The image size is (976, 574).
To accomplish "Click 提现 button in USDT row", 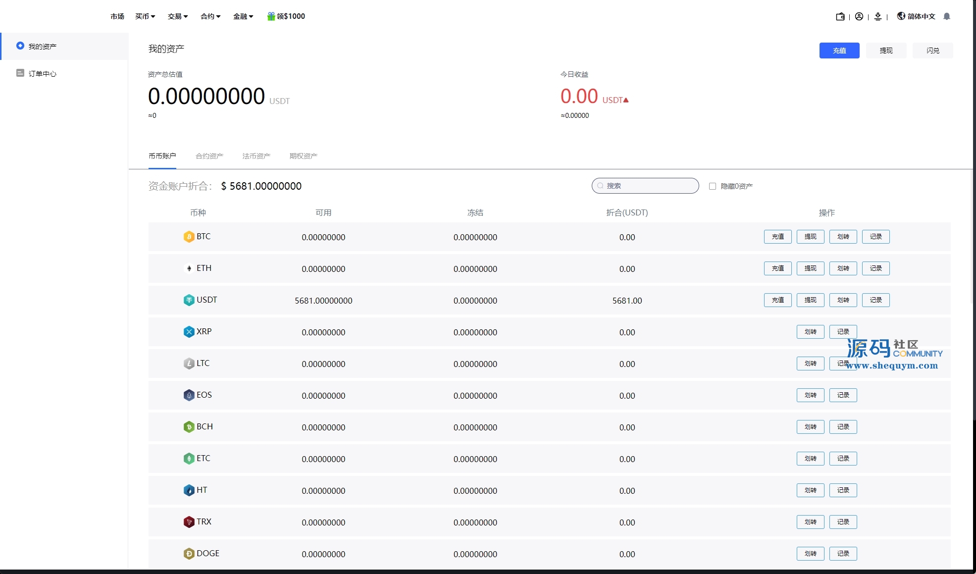I will (810, 300).
